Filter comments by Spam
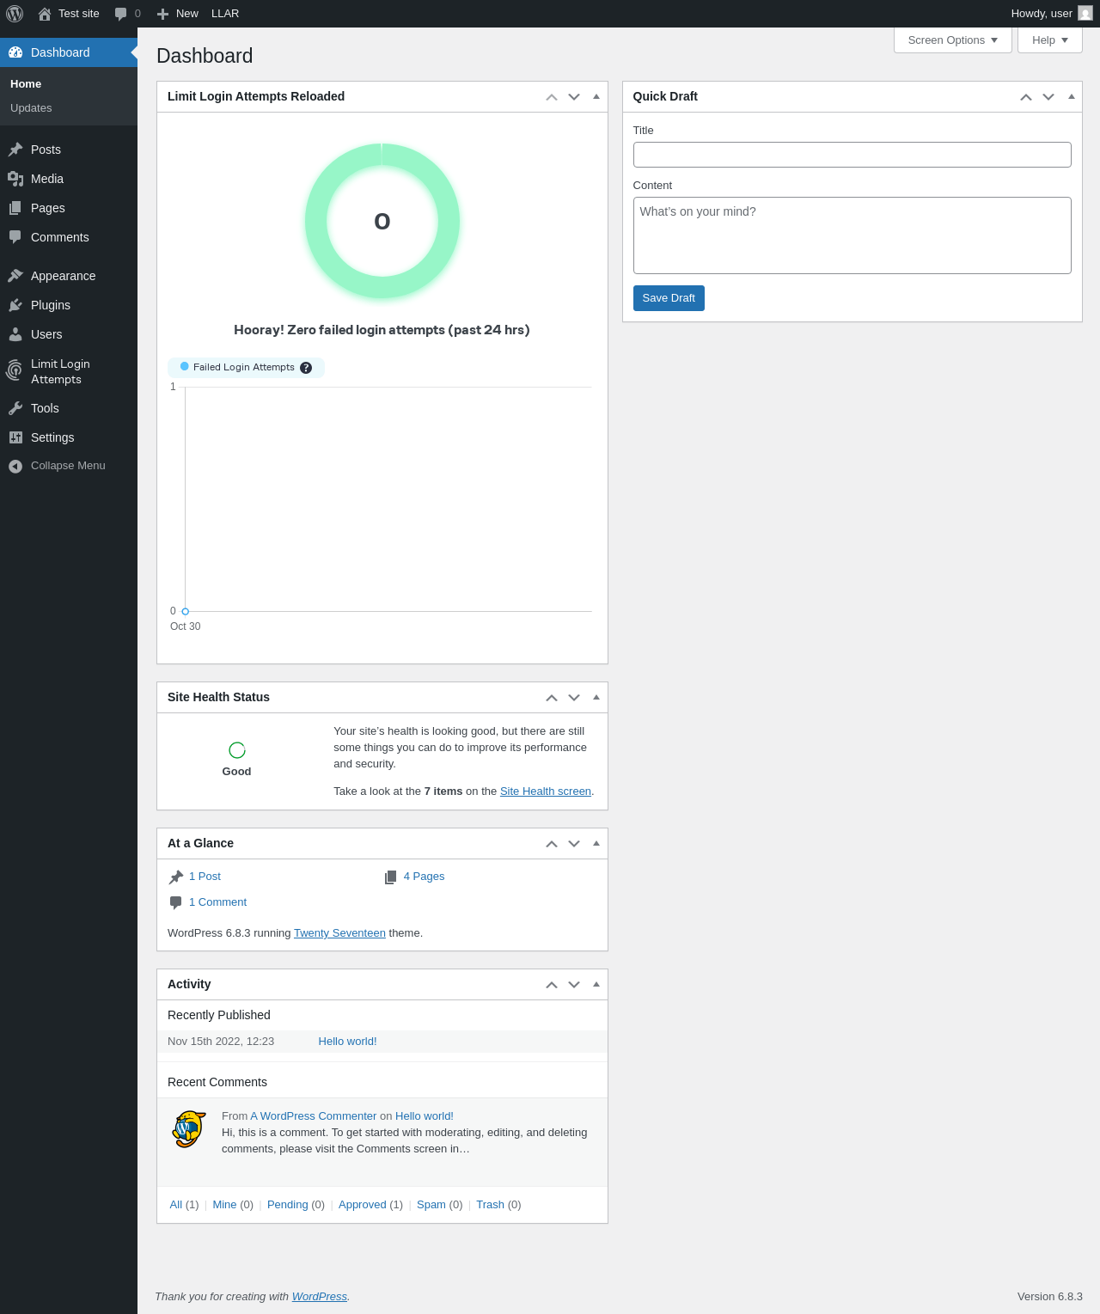Screen dimensions: 1100x1314 coord(431,1205)
